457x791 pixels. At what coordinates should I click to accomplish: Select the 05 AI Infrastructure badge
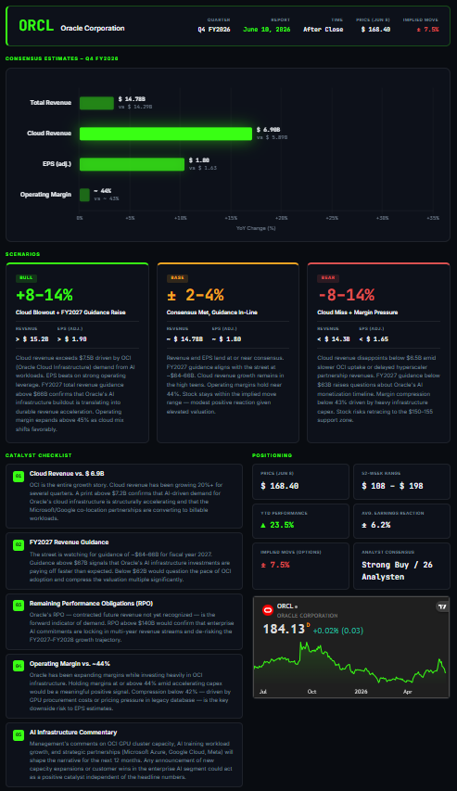(19, 734)
